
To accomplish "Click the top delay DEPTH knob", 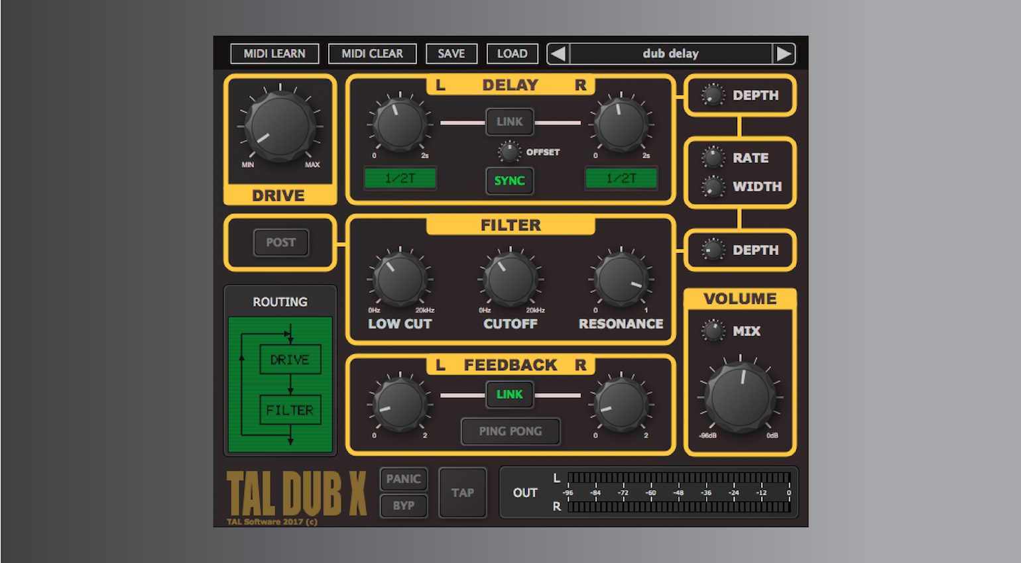I will (713, 95).
